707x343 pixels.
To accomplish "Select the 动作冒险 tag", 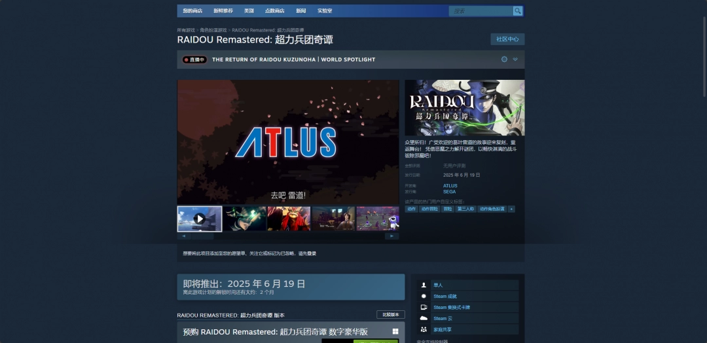I will [x=429, y=209].
